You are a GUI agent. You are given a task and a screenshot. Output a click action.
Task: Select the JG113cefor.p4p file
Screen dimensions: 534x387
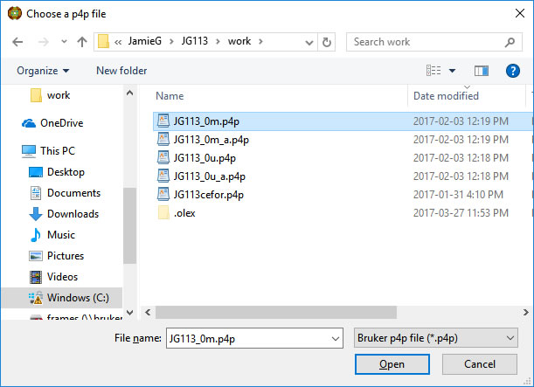coord(208,195)
